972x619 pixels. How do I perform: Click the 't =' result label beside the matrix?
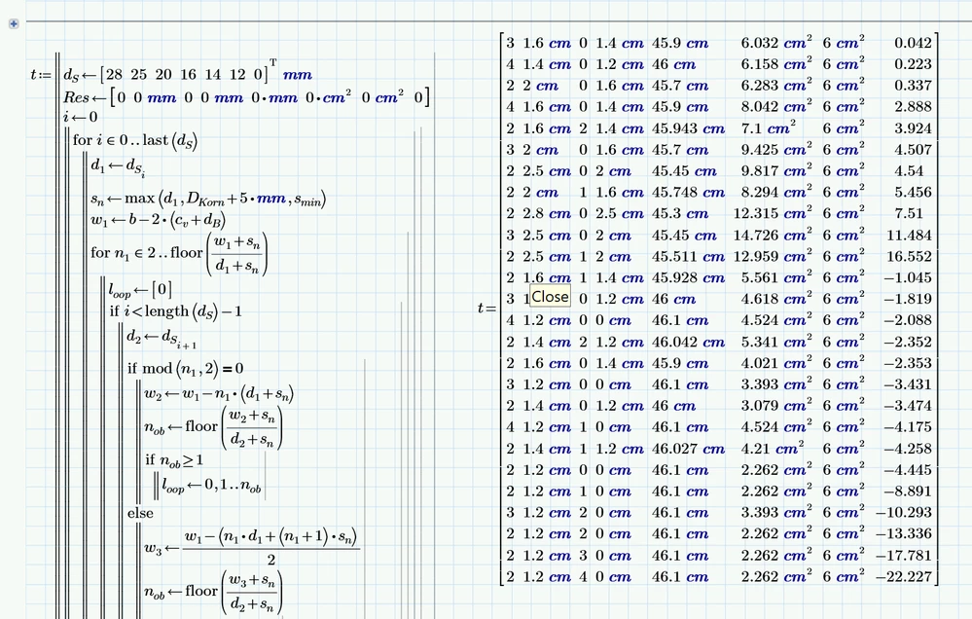(x=487, y=309)
